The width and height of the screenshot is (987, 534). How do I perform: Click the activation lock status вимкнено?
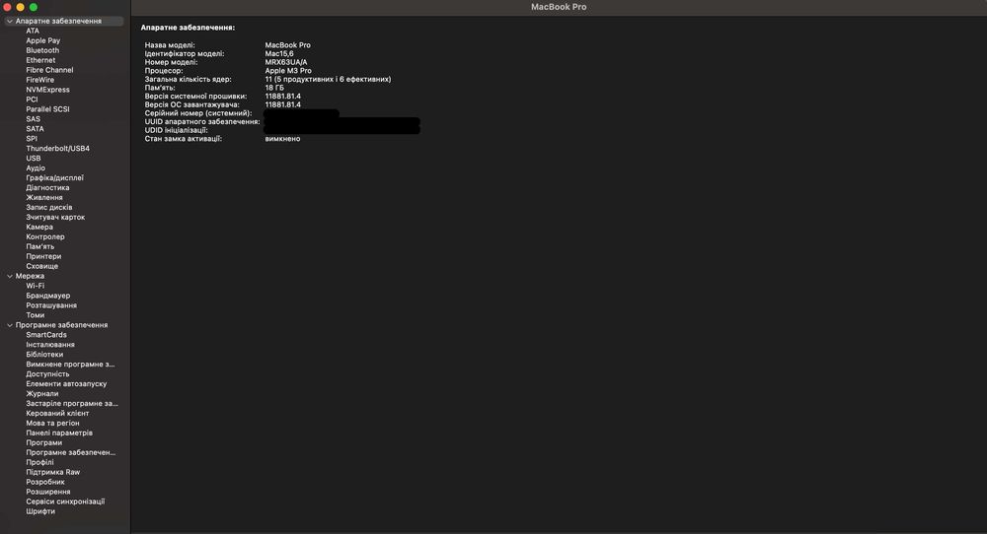click(x=282, y=139)
